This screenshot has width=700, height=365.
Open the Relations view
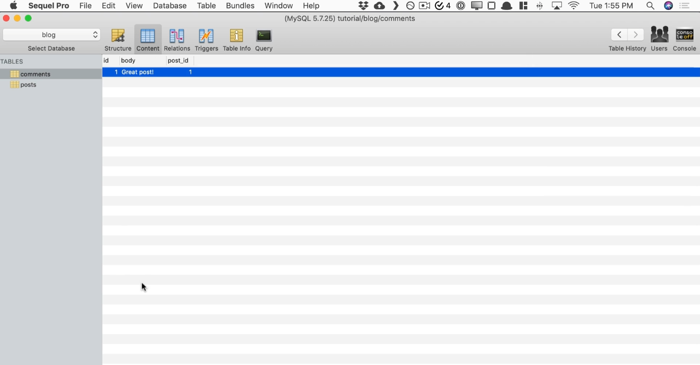(x=177, y=39)
